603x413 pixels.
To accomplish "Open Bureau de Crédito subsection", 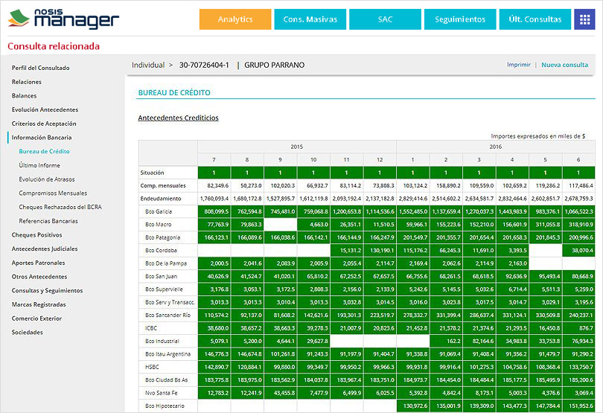I will (44, 151).
